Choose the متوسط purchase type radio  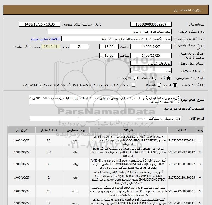pos(159,85)
